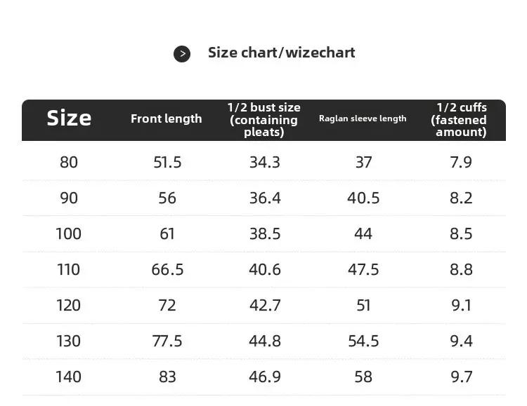Click bust size value 36.4
The width and height of the screenshot is (527, 406).
[265, 198]
